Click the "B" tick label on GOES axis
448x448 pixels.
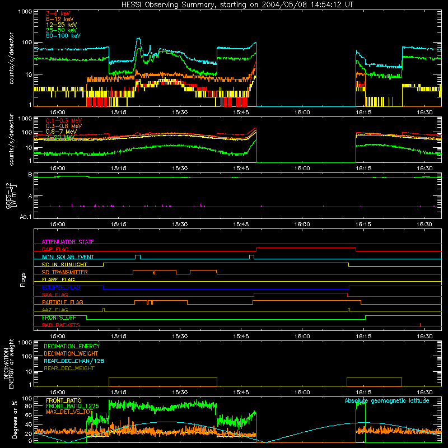click(30, 175)
